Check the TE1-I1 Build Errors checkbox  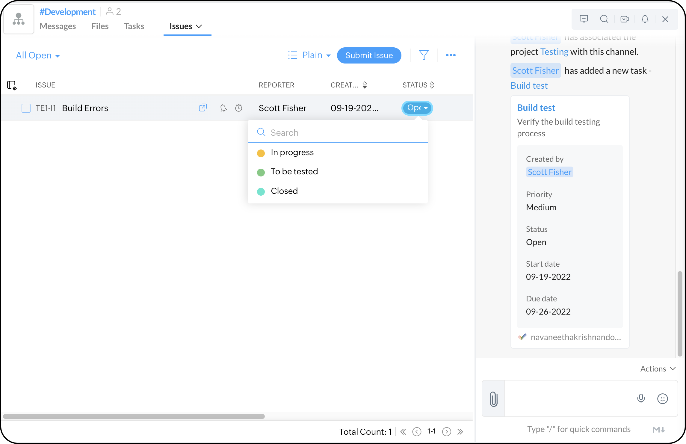click(26, 108)
